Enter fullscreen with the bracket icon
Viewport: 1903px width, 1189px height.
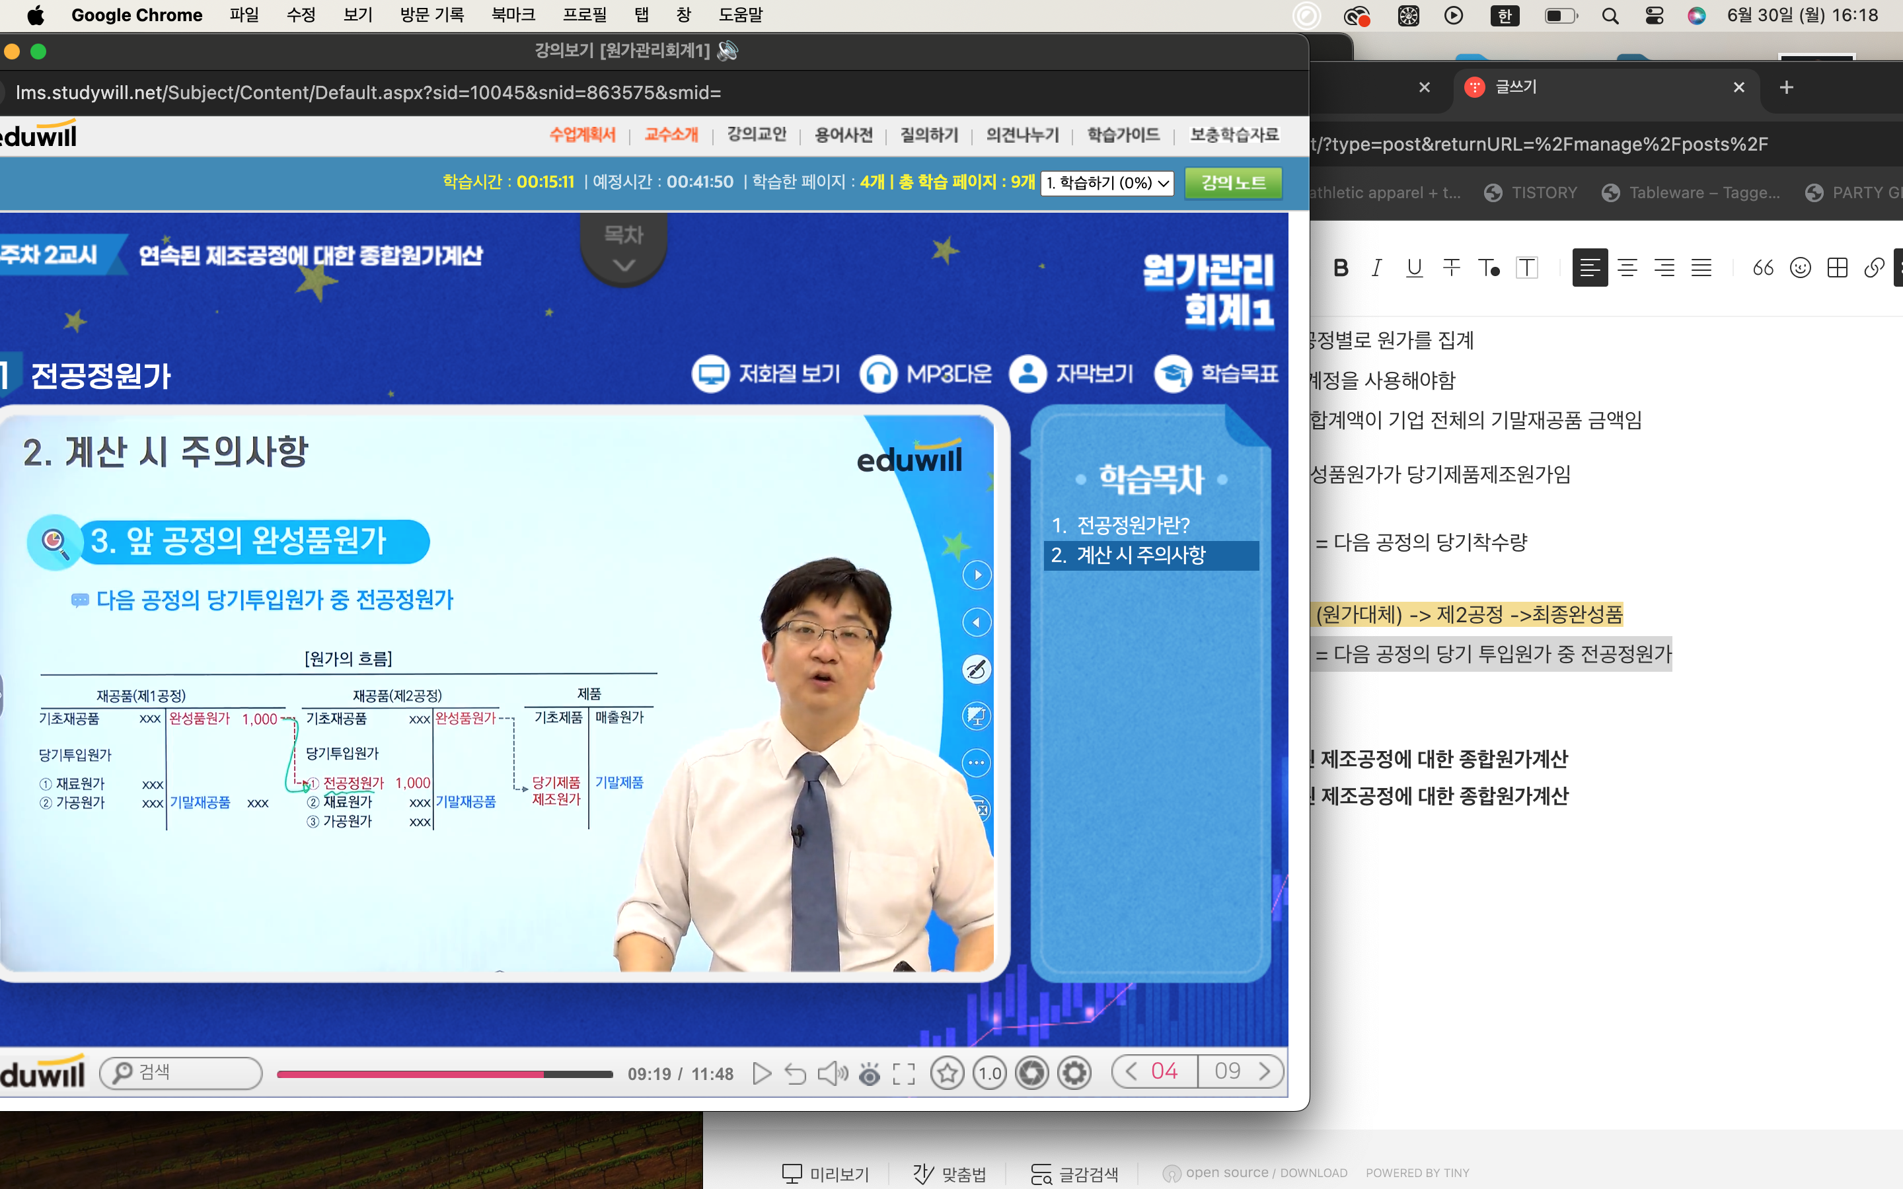click(x=903, y=1073)
